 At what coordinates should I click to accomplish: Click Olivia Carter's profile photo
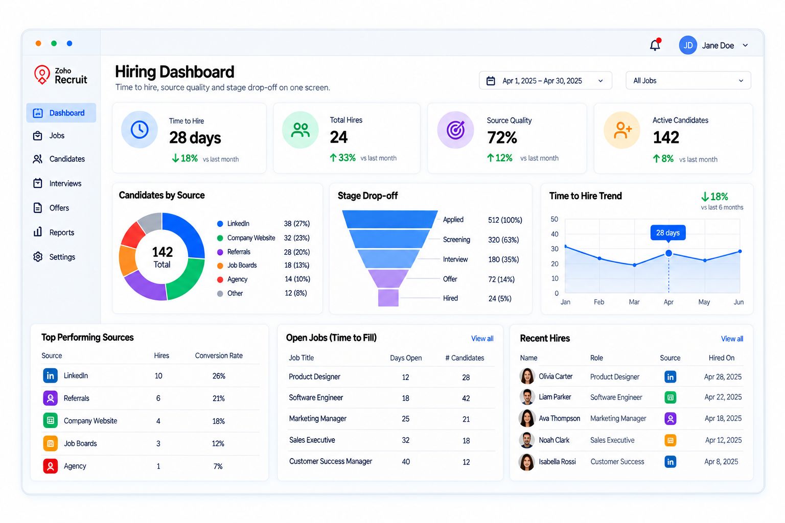point(527,376)
